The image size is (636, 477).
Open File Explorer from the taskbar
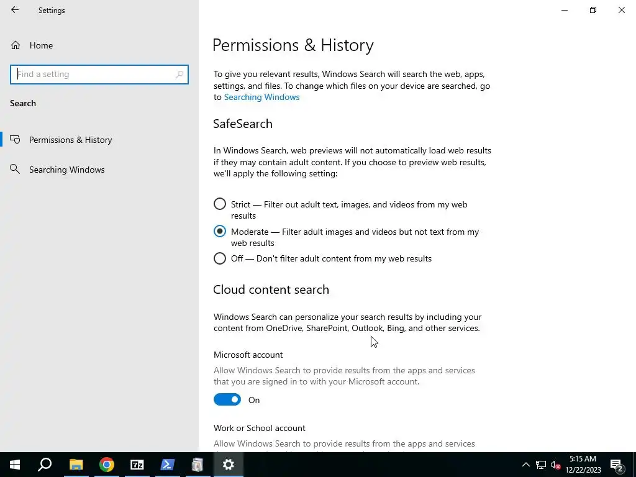point(76,465)
